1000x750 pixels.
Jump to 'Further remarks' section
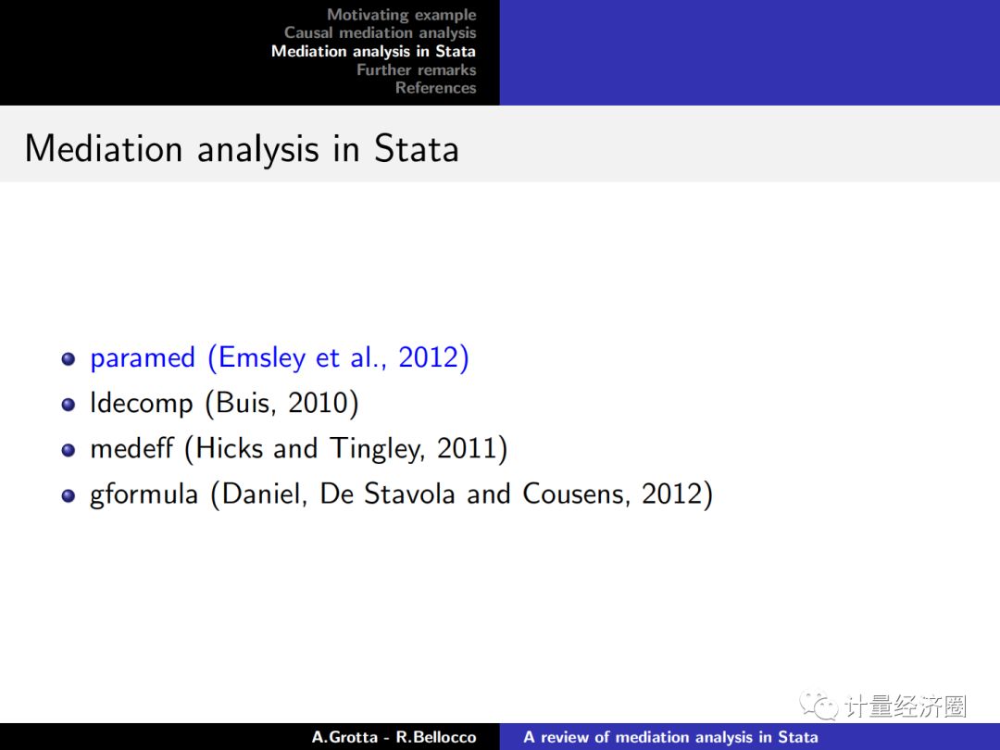click(x=417, y=69)
